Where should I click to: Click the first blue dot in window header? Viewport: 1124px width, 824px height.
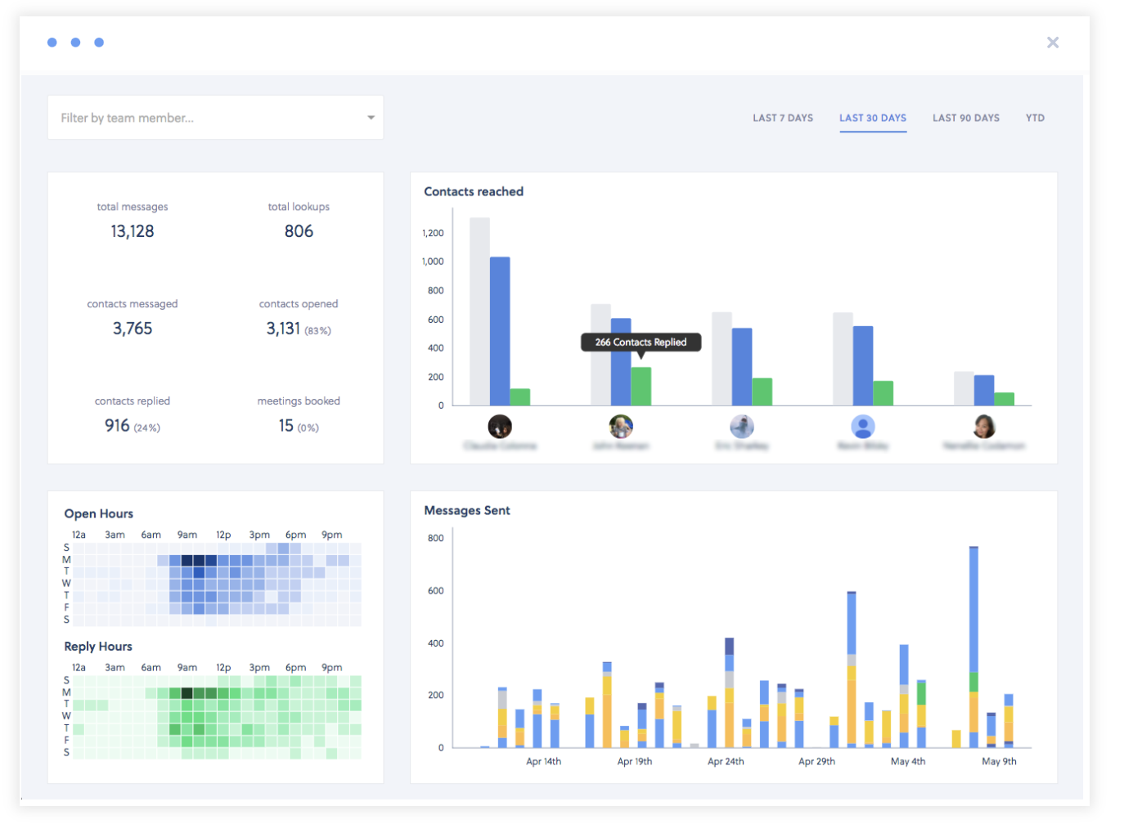[x=52, y=43]
